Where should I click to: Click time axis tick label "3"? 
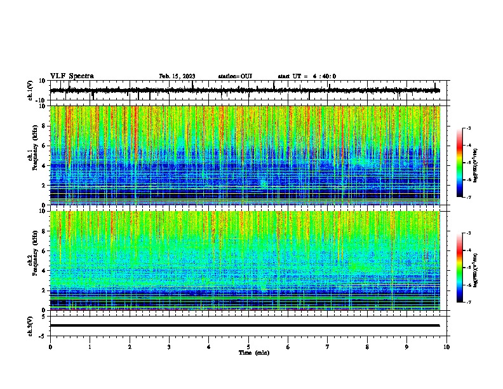click(169, 347)
